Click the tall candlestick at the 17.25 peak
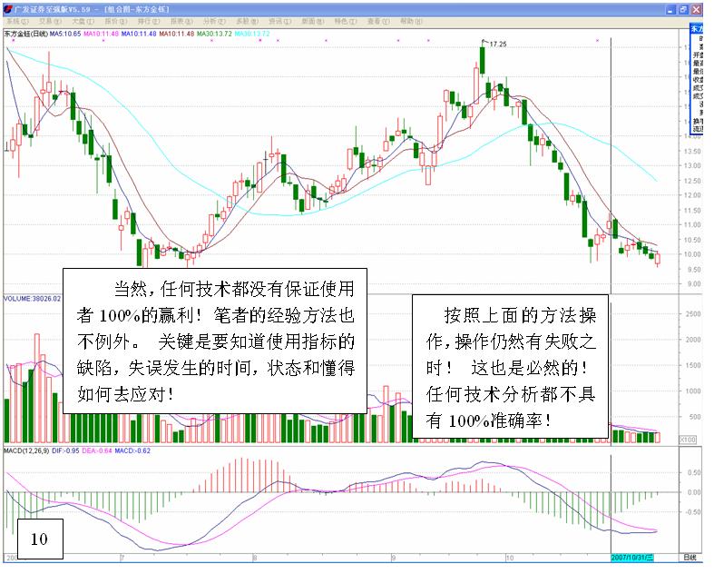Image resolution: width=714 pixels, height=574 pixels. [x=483, y=59]
